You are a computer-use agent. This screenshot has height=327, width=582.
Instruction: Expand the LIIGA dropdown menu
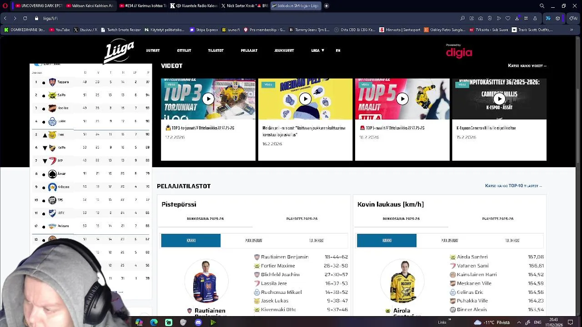click(x=317, y=50)
